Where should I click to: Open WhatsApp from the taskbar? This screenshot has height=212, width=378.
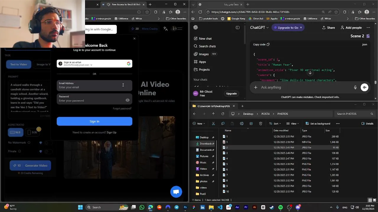[142, 207]
